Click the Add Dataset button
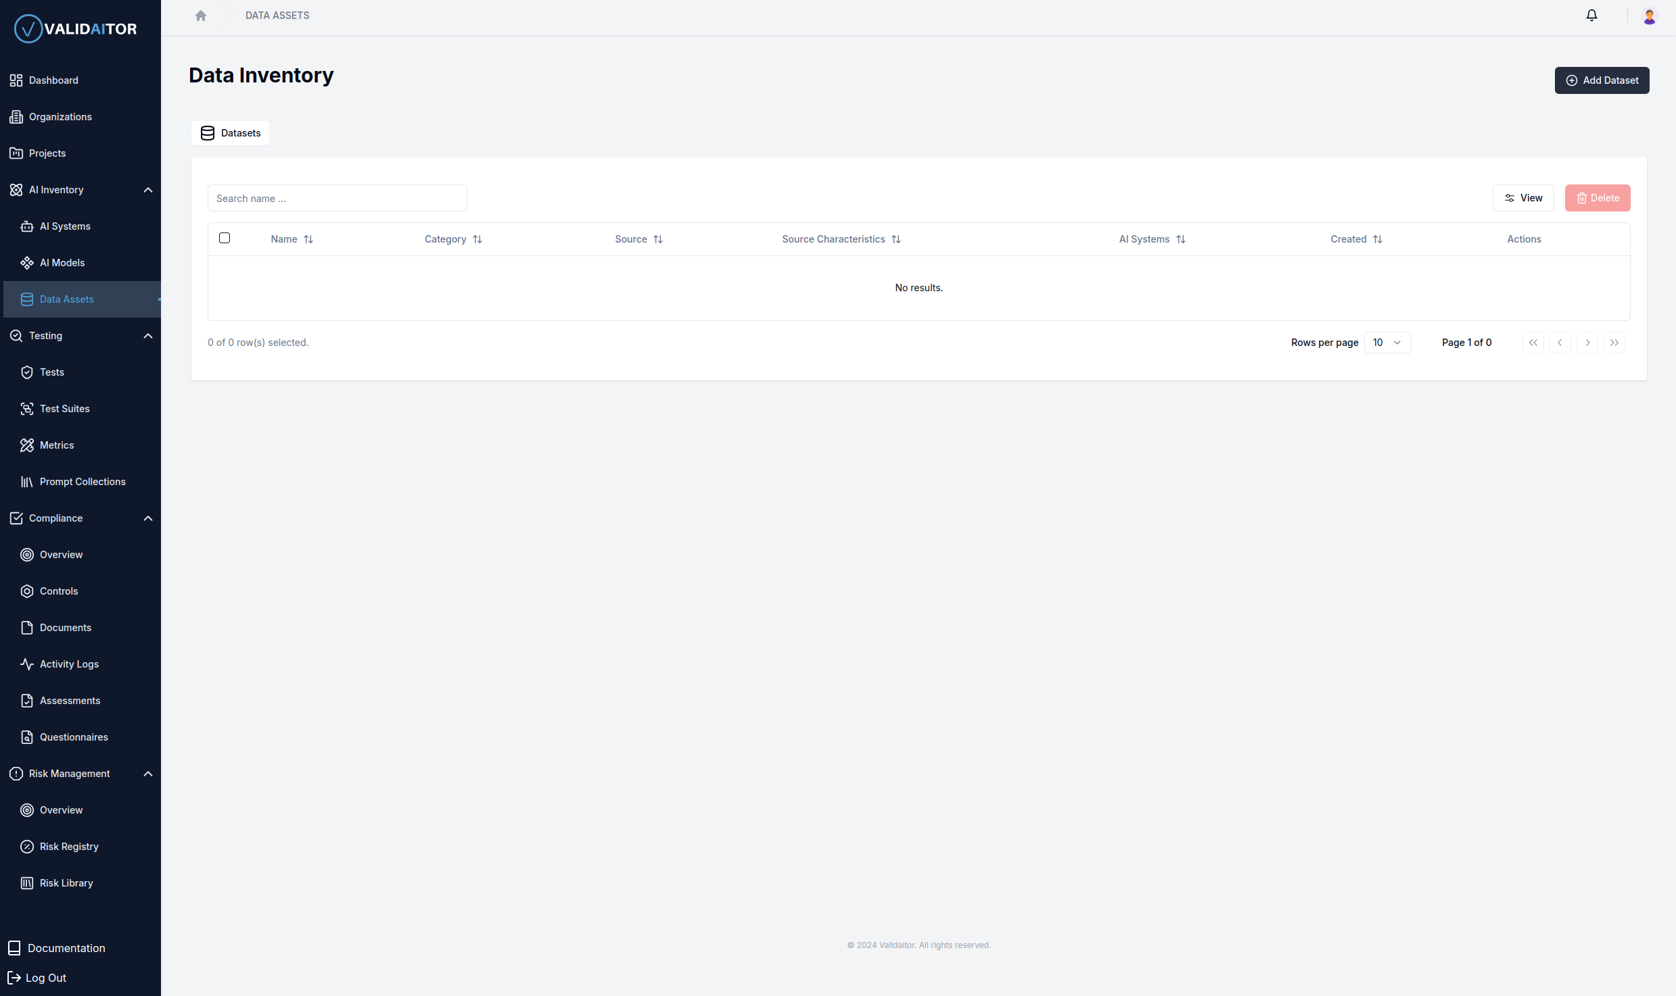1676x996 pixels. click(x=1602, y=80)
